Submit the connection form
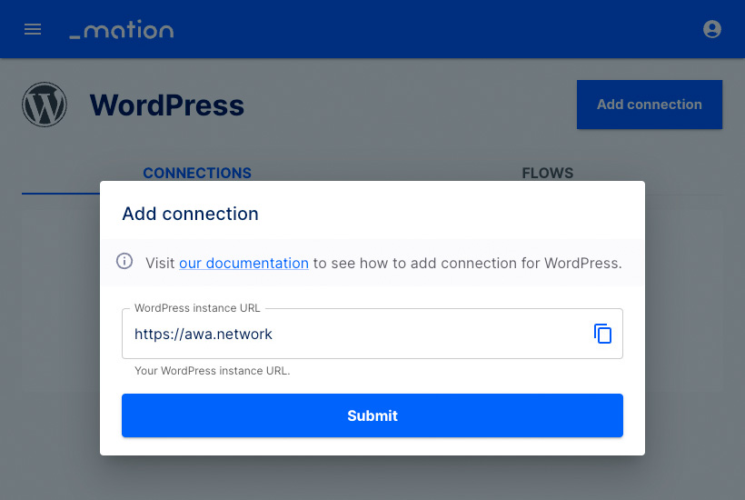745x500 pixels. click(372, 415)
